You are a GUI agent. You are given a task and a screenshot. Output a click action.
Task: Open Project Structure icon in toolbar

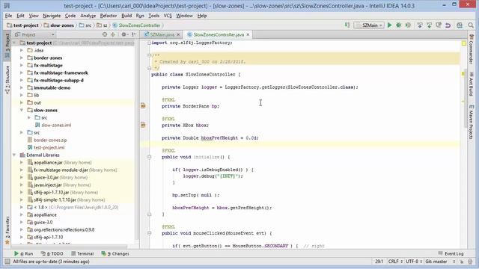click(x=460, y=25)
